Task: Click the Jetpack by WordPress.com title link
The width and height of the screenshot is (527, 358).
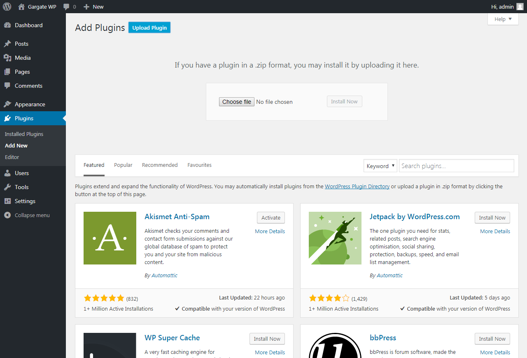Action: point(415,217)
